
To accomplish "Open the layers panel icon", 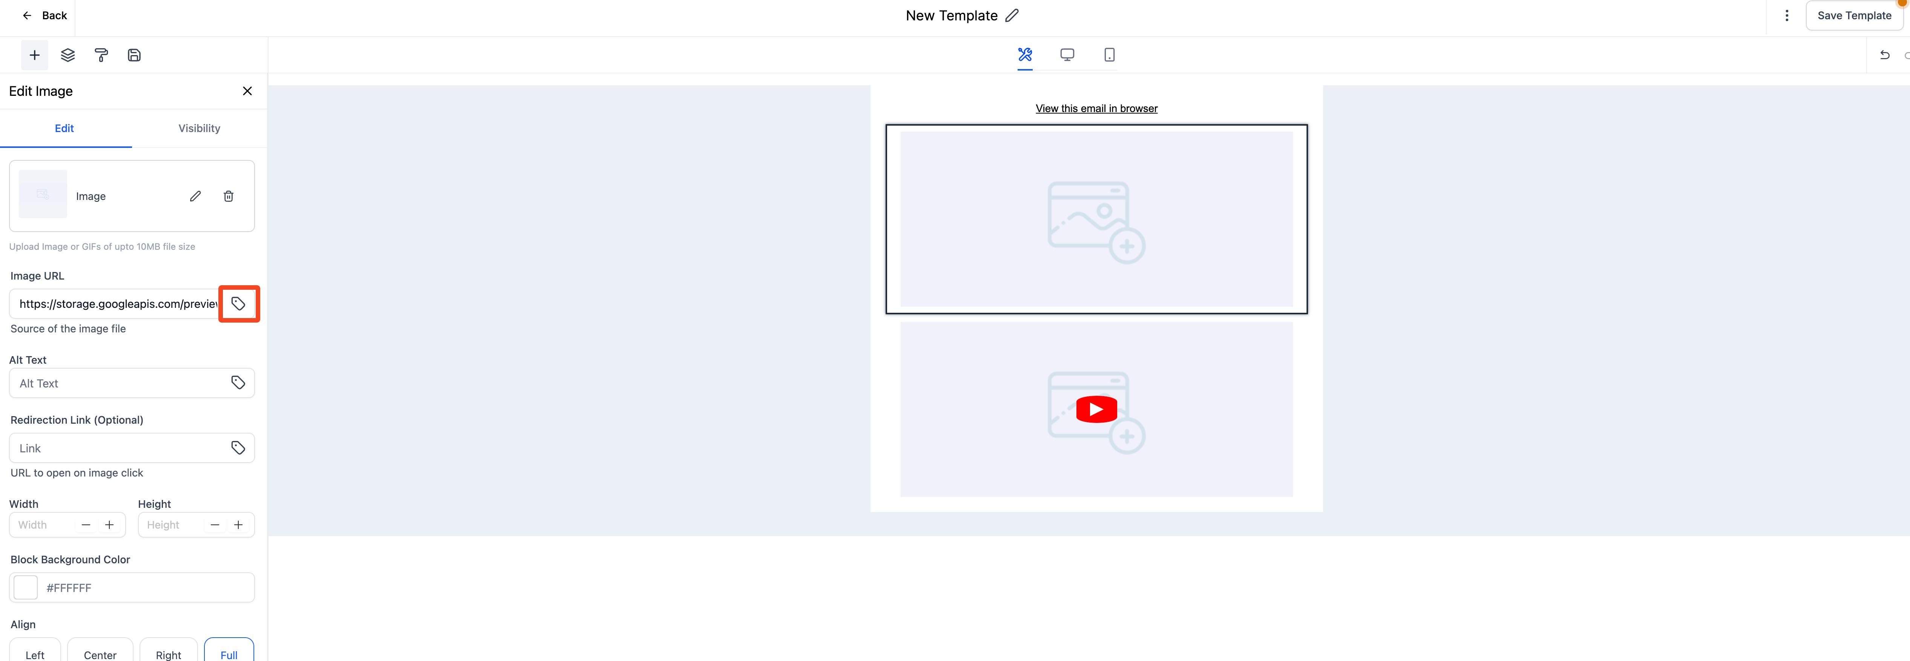I will click(68, 55).
